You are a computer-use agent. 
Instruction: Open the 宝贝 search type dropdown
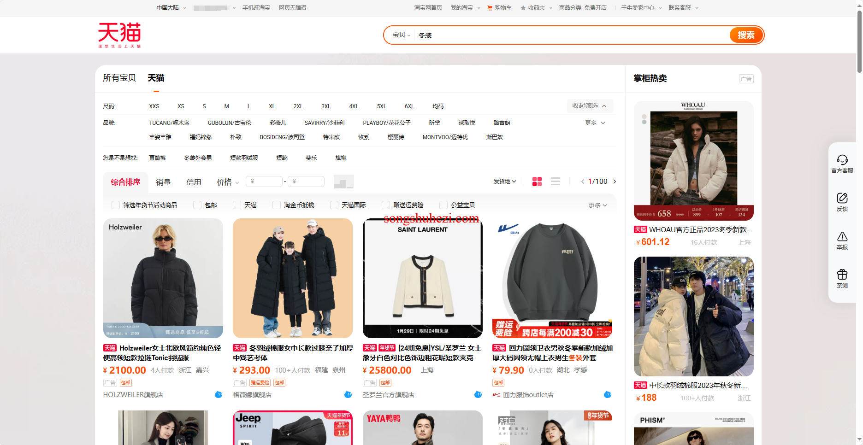[401, 35]
